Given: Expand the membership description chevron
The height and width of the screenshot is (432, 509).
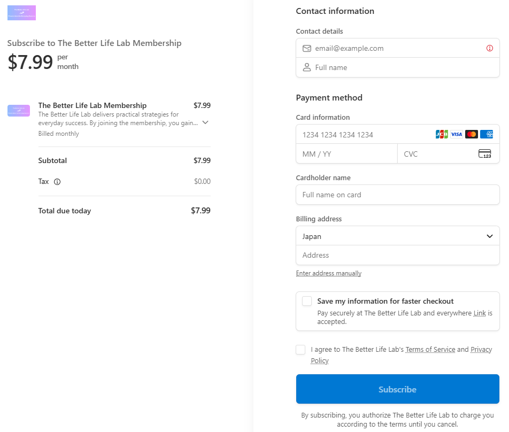Looking at the screenshot, I should (x=205, y=122).
